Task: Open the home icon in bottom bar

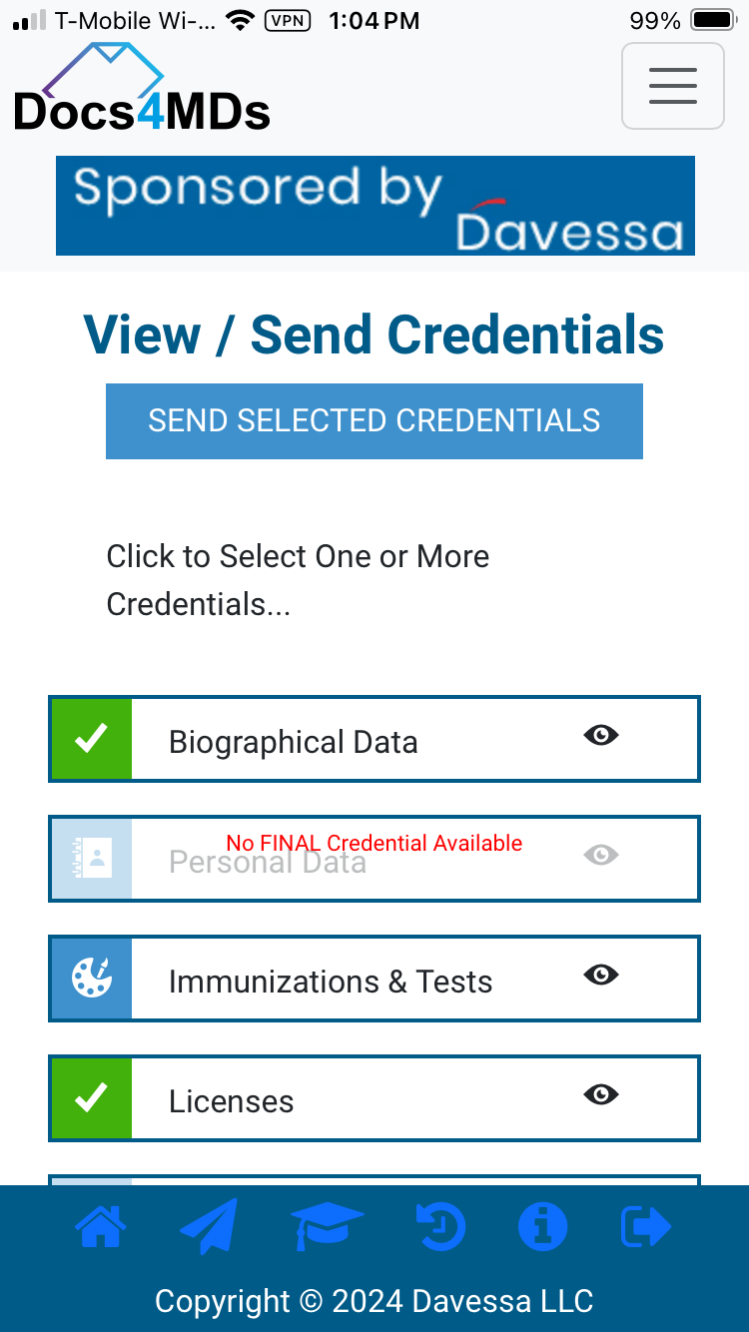Action: click(101, 1226)
